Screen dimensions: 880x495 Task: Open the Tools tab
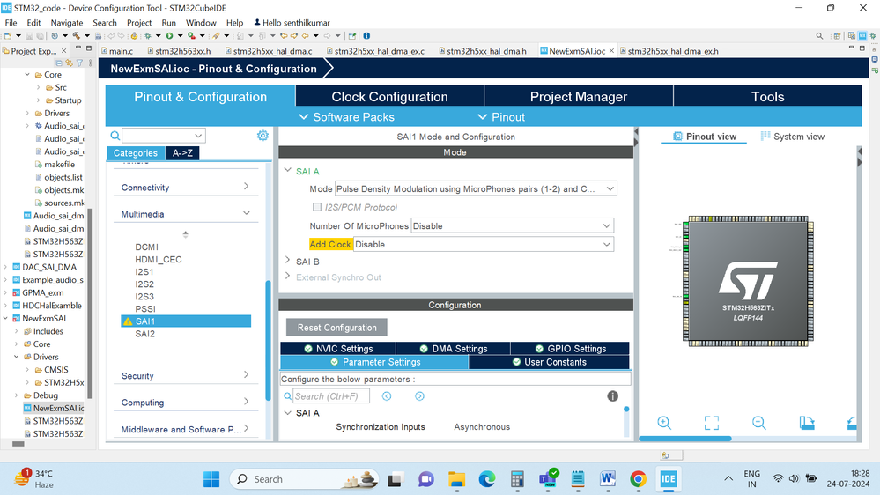click(x=768, y=97)
